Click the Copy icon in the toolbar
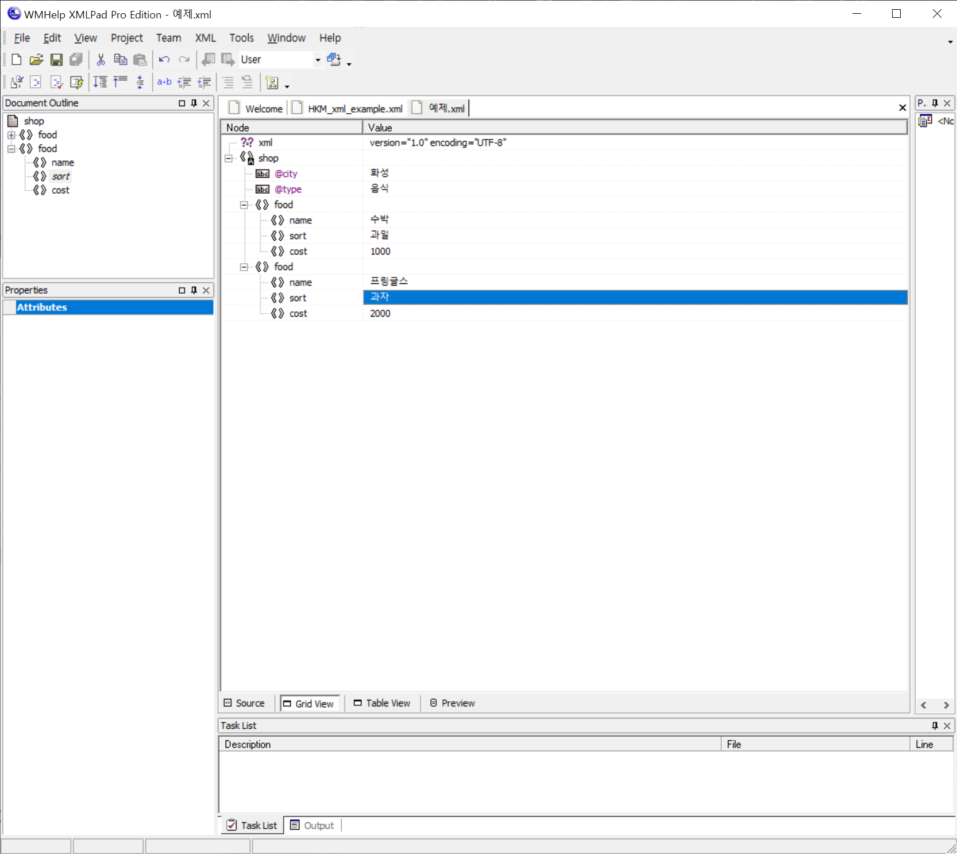957x854 pixels. click(x=120, y=59)
